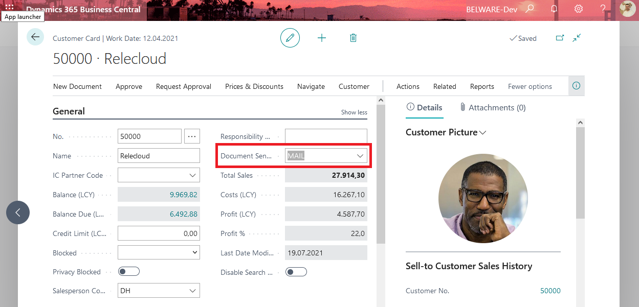Screen dimensions: 639x307
Task: Click the Name field containing Relecloud
Action: 159,156
